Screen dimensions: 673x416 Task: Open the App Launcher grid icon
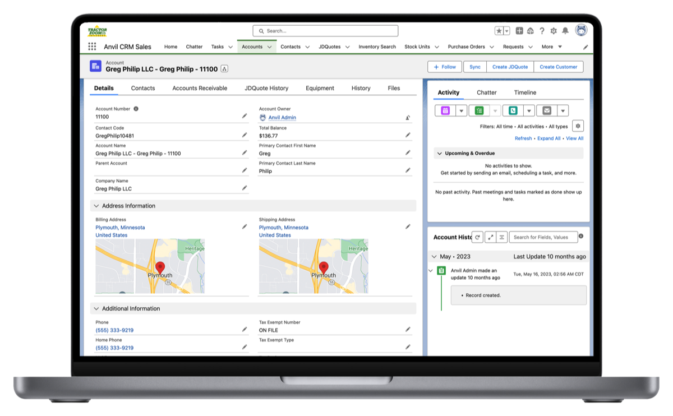(x=92, y=47)
